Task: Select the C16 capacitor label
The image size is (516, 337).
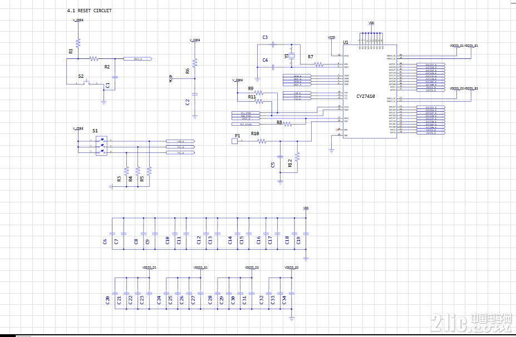Action: 258,240
